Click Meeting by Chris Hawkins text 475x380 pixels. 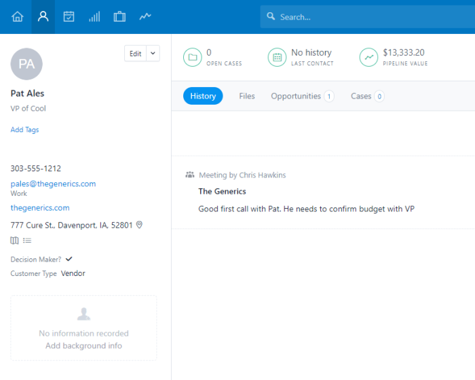(242, 175)
